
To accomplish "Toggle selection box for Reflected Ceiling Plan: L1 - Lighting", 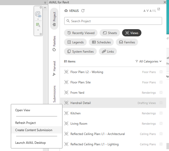I will pyautogui.click(x=161, y=144).
